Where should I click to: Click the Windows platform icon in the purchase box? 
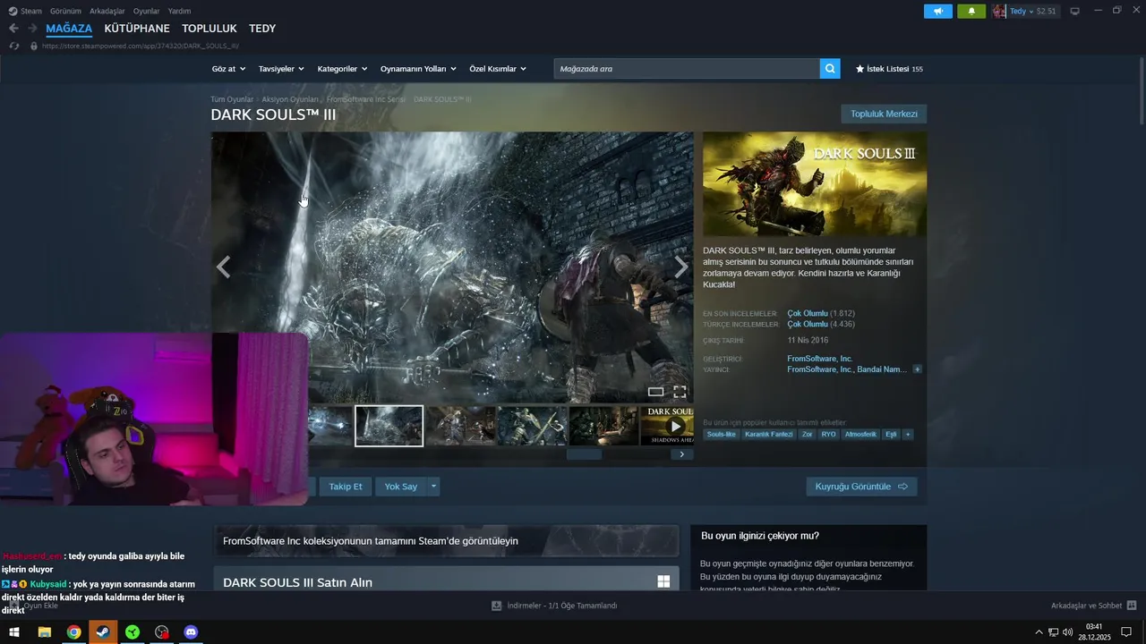click(x=663, y=581)
